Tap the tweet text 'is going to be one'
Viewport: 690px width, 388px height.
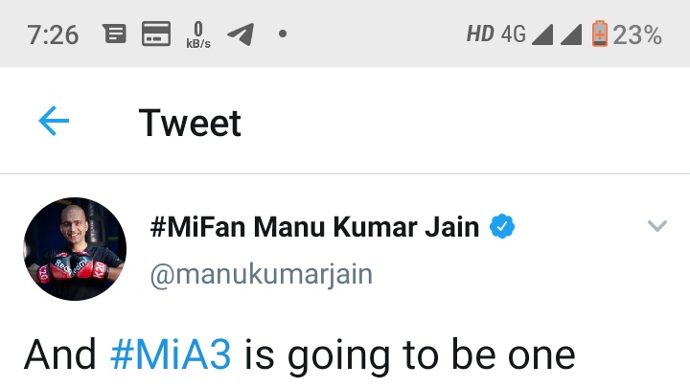[x=410, y=356]
